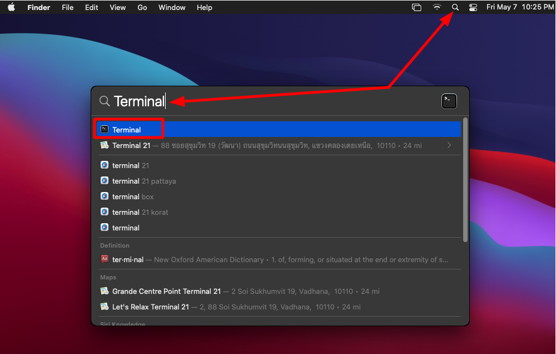Open the Apple menu
This screenshot has height=354, width=556.
[x=11, y=7]
